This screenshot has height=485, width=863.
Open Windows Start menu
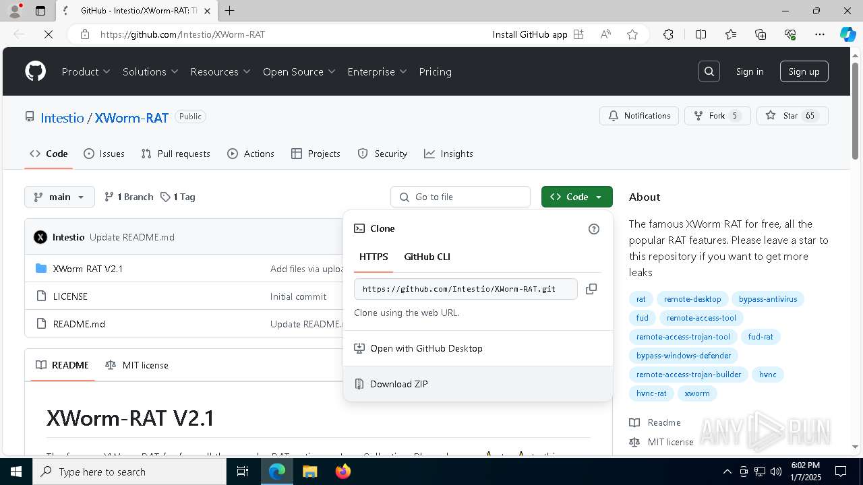coord(16,472)
